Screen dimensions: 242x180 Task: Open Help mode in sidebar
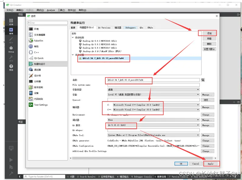click(x=11, y=67)
